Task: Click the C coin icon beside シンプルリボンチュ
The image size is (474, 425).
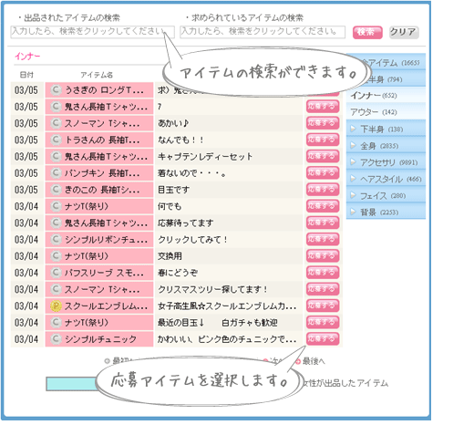Action: tap(56, 240)
